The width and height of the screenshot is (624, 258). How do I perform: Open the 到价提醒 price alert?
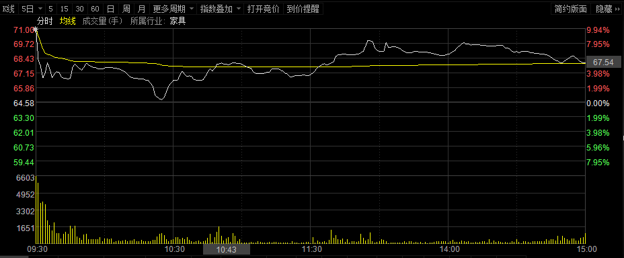[x=303, y=9]
